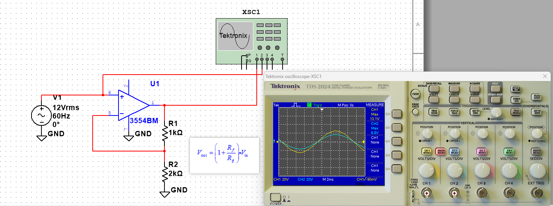The width and height of the screenshot is (553, 206).
Task: Select the GND label at op-amp pin 7
Action: pos(143,134)
